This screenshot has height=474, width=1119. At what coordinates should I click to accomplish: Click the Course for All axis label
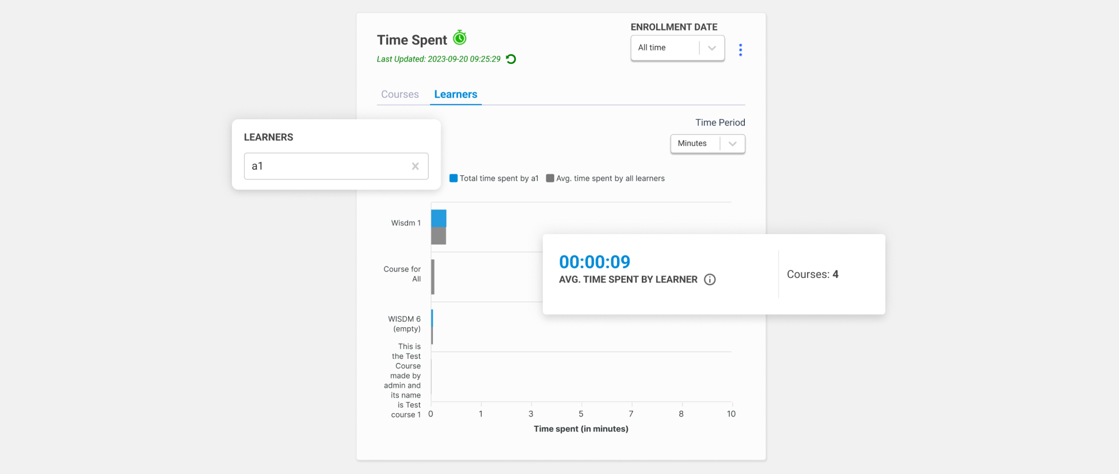point(402,274)
